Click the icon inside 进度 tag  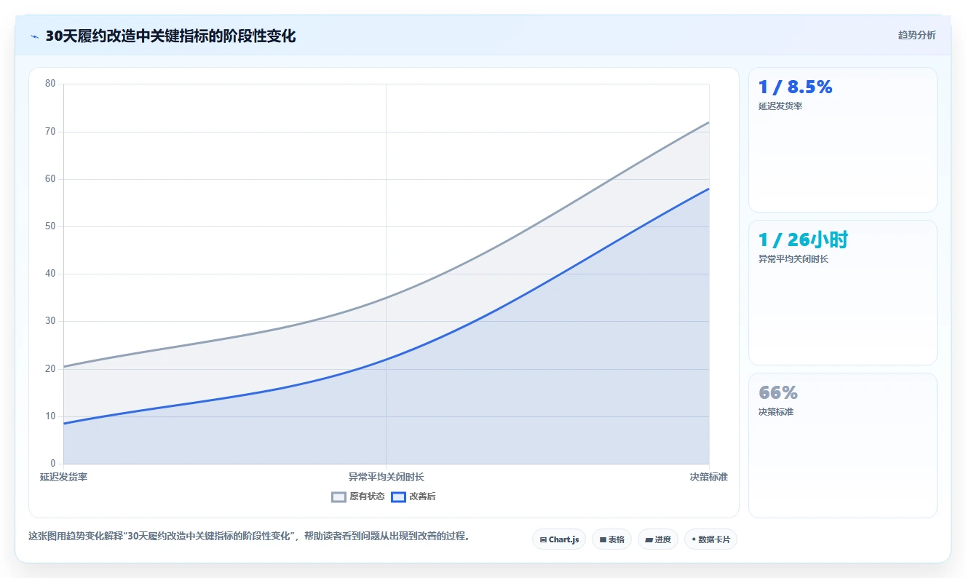[649, 540]
